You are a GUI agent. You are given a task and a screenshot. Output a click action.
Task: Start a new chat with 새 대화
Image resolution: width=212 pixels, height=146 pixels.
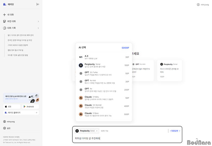[8, 14]
